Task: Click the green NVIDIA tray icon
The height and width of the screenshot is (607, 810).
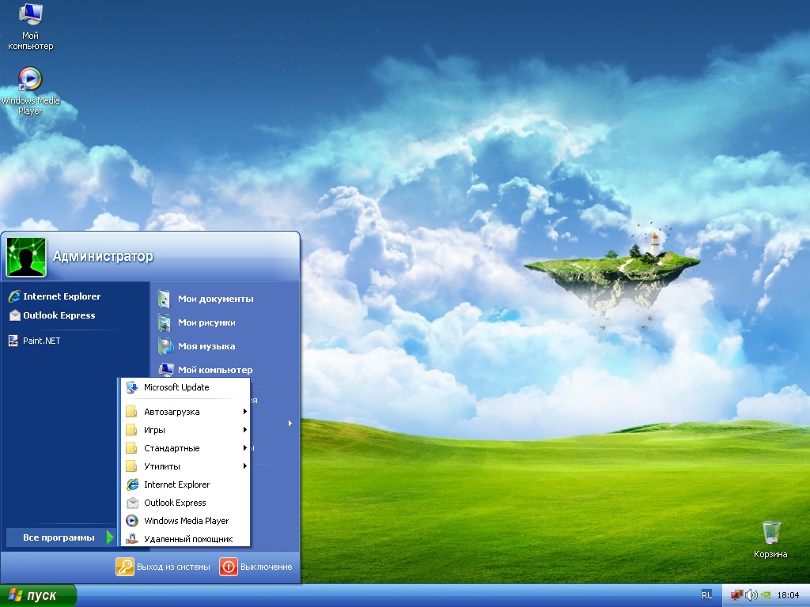Action: click(x=766, y=595)
